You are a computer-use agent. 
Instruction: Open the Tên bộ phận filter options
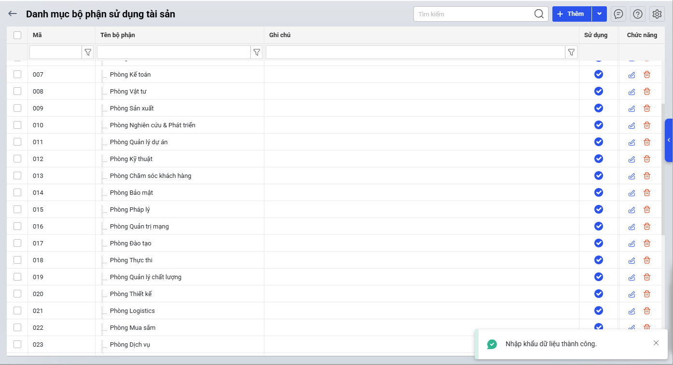[x=257, y=52]
